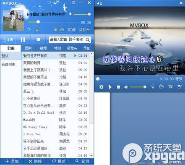Select the song Oh Money Honey
Image resolution: width=185 pixels, height=165 pixels.
[56, 127]
